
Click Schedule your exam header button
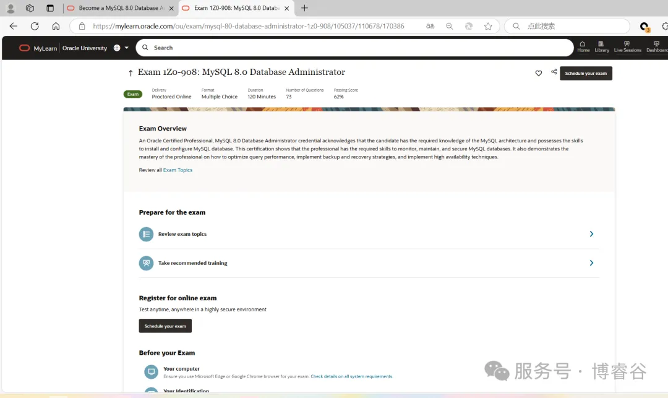coord(586,73)
